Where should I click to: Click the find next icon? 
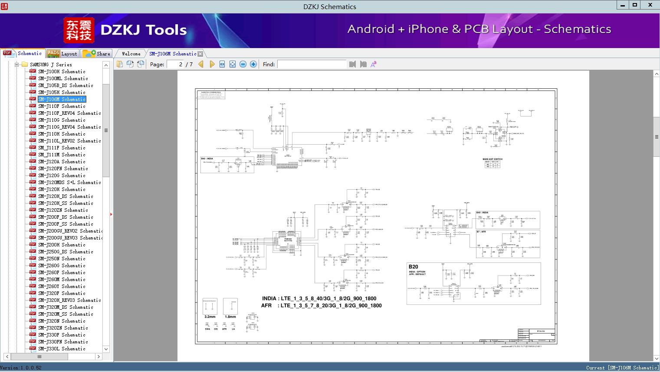click(363, 64)
